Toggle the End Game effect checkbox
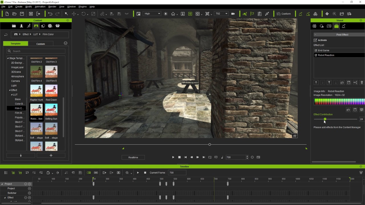The image size is (365, 205). pyautogui.click(x=316, y=50)
